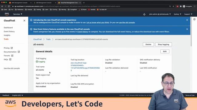Click 'use the old console' banner link
Image resolution: width=197 pixels, height=110 pixels.
point(127,23)
